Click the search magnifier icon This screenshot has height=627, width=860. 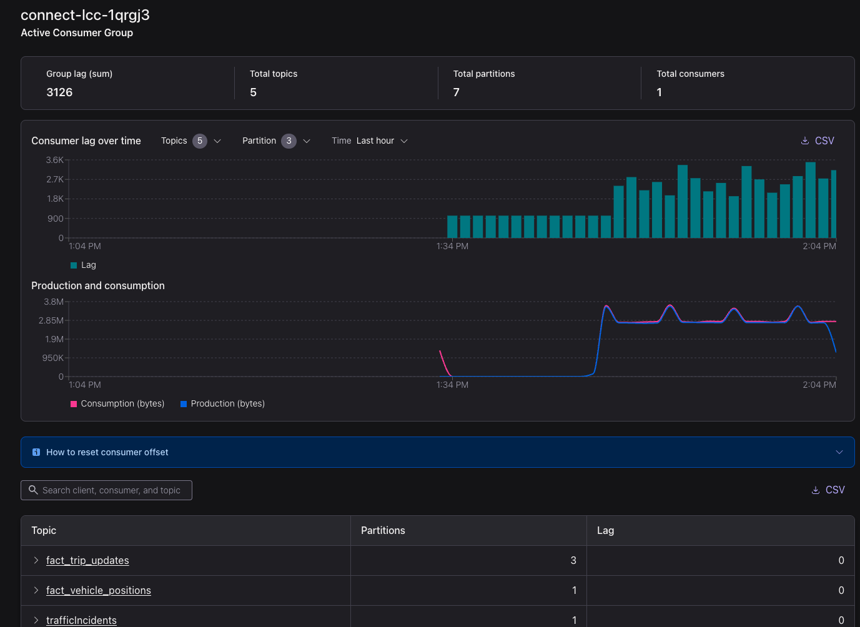pyautogui.click(x=34, y=490)
